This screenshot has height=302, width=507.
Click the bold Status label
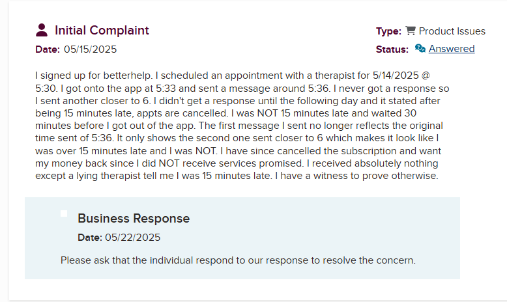392,49
